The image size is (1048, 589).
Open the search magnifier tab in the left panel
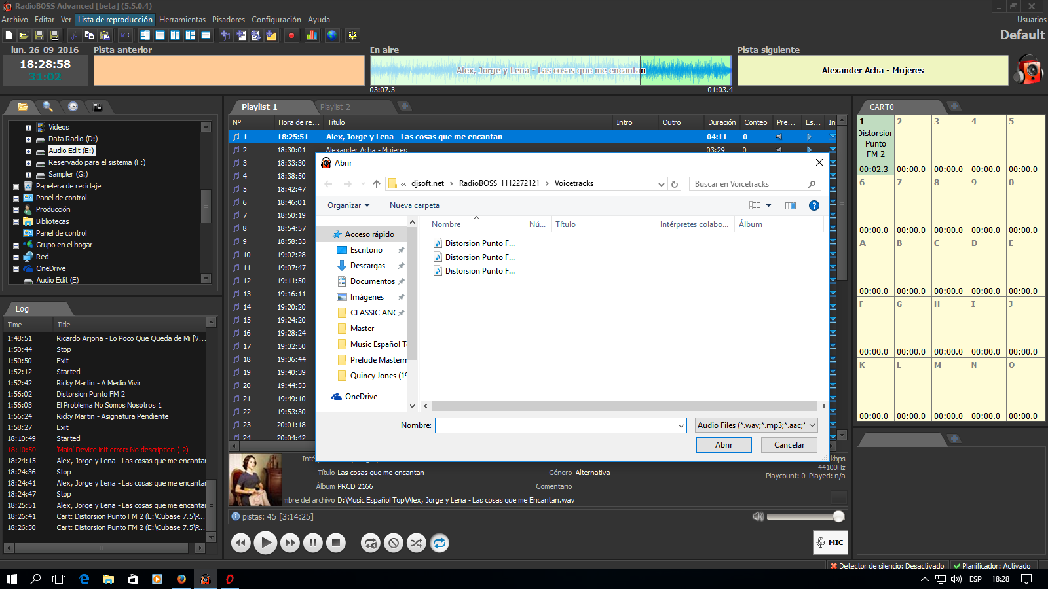click(48, 106)
